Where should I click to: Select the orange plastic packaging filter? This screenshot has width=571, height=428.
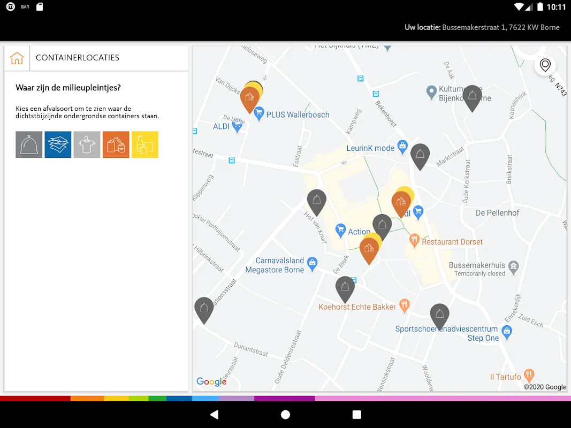tap(116, 144)
